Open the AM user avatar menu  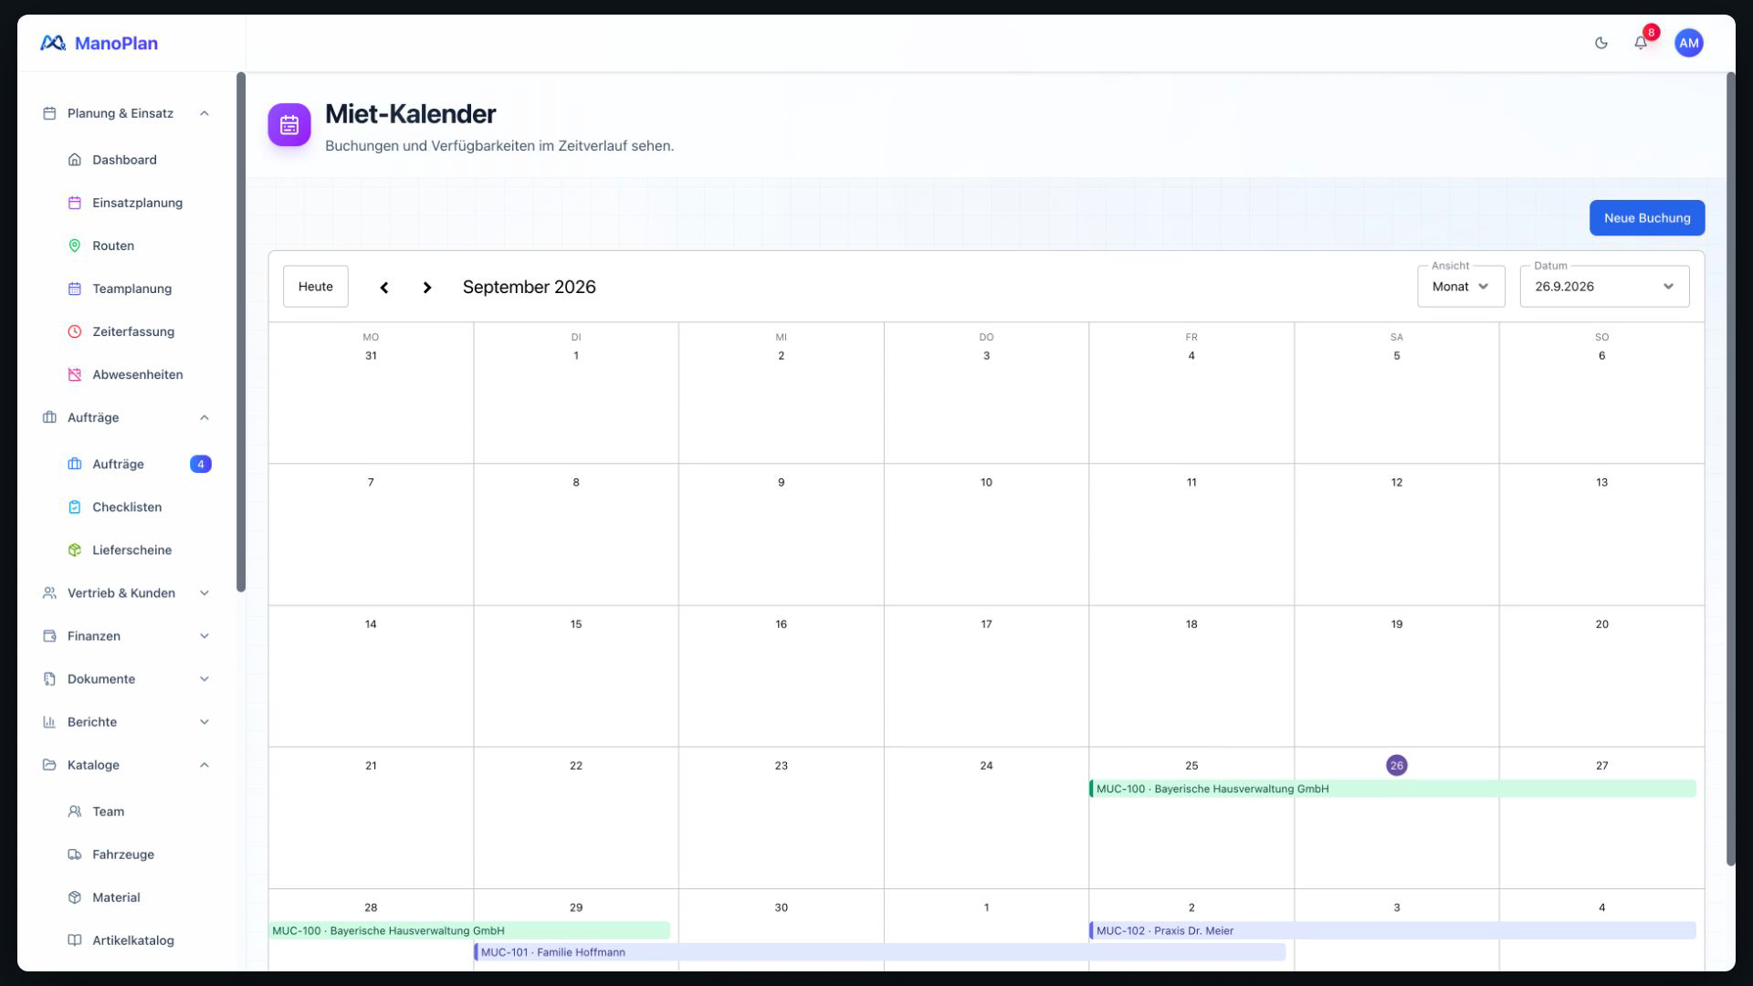[x=1688, y=43]
